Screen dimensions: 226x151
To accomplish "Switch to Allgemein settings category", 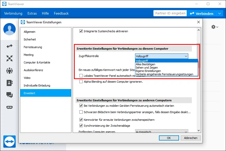I will coord(46,32).
